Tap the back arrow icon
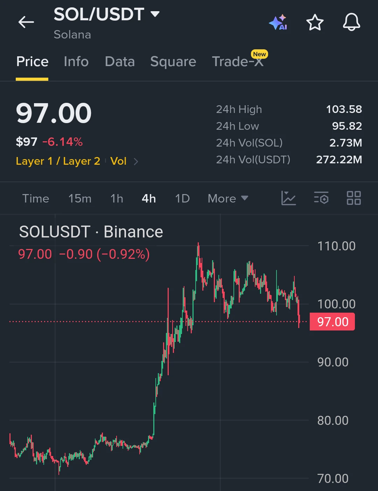 click(26, 22)
